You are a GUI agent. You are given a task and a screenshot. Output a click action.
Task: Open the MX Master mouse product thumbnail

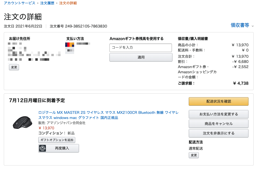[23, 123]
